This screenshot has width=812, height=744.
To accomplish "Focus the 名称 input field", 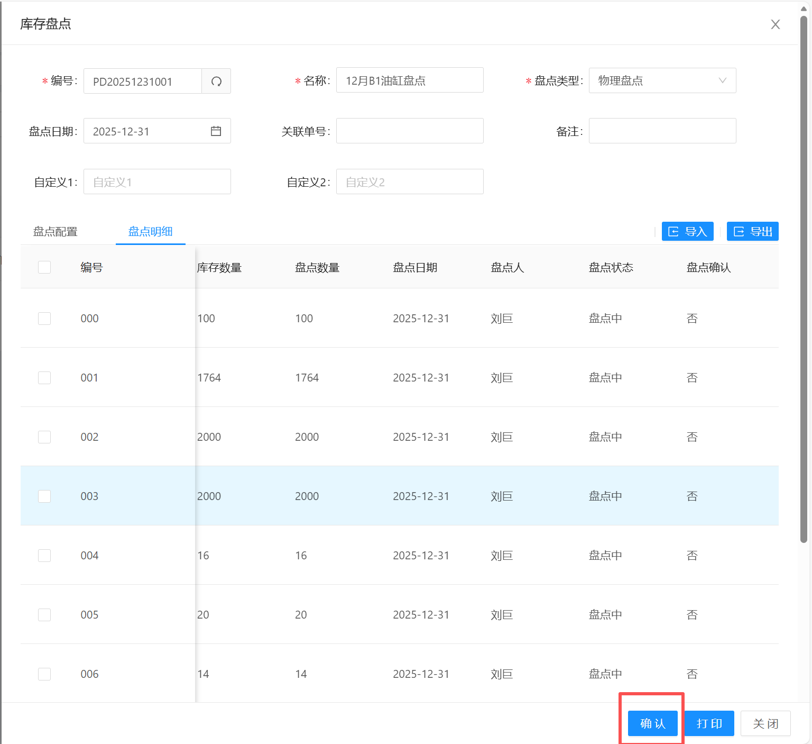I will pos(410,80).
